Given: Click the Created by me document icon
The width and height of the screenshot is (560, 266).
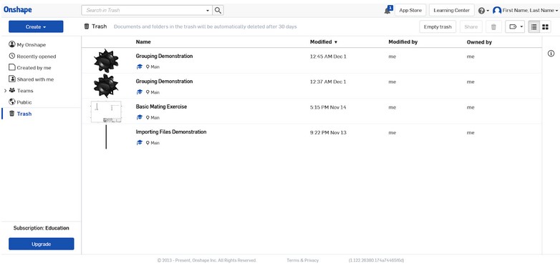Looking at the screenshot, I should click(12, 67).
